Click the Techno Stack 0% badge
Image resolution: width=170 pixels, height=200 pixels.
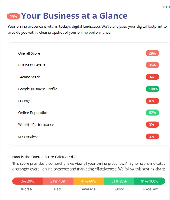(152, 77)
